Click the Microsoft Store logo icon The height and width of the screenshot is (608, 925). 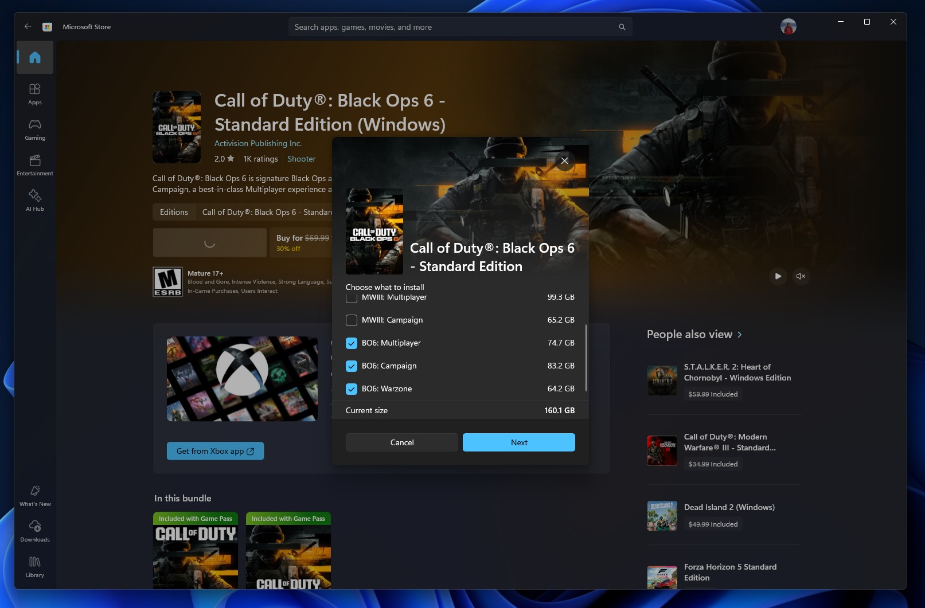pyautogui.click(x=48, y=27)
